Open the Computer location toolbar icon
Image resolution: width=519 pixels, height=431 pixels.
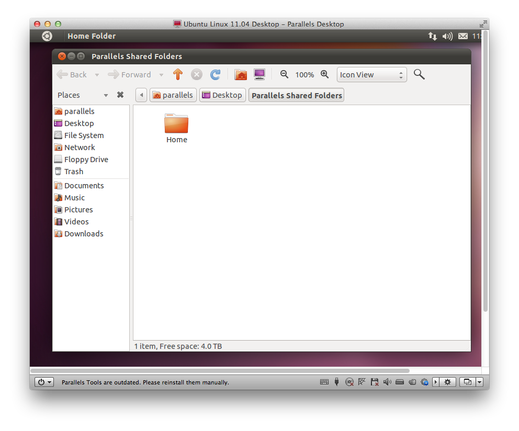point(259,74)
